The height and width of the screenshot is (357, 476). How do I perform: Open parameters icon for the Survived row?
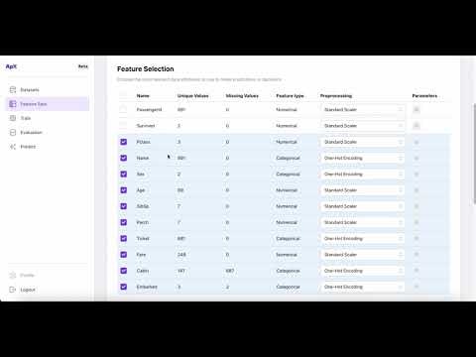click(416, 126)
